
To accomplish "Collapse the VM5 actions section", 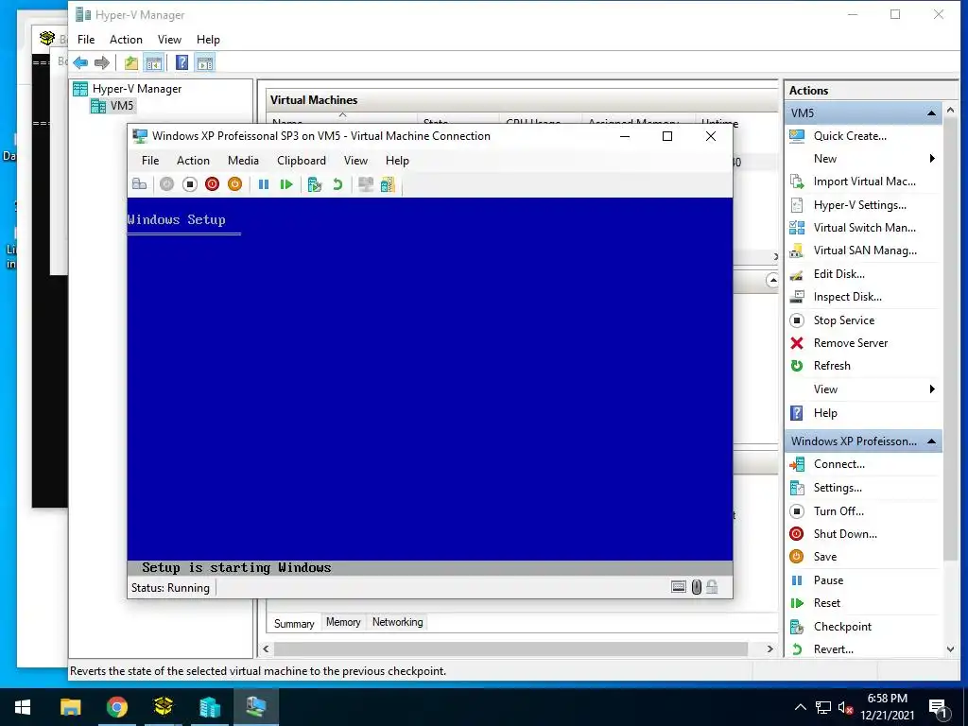I will tap(931, 113).
